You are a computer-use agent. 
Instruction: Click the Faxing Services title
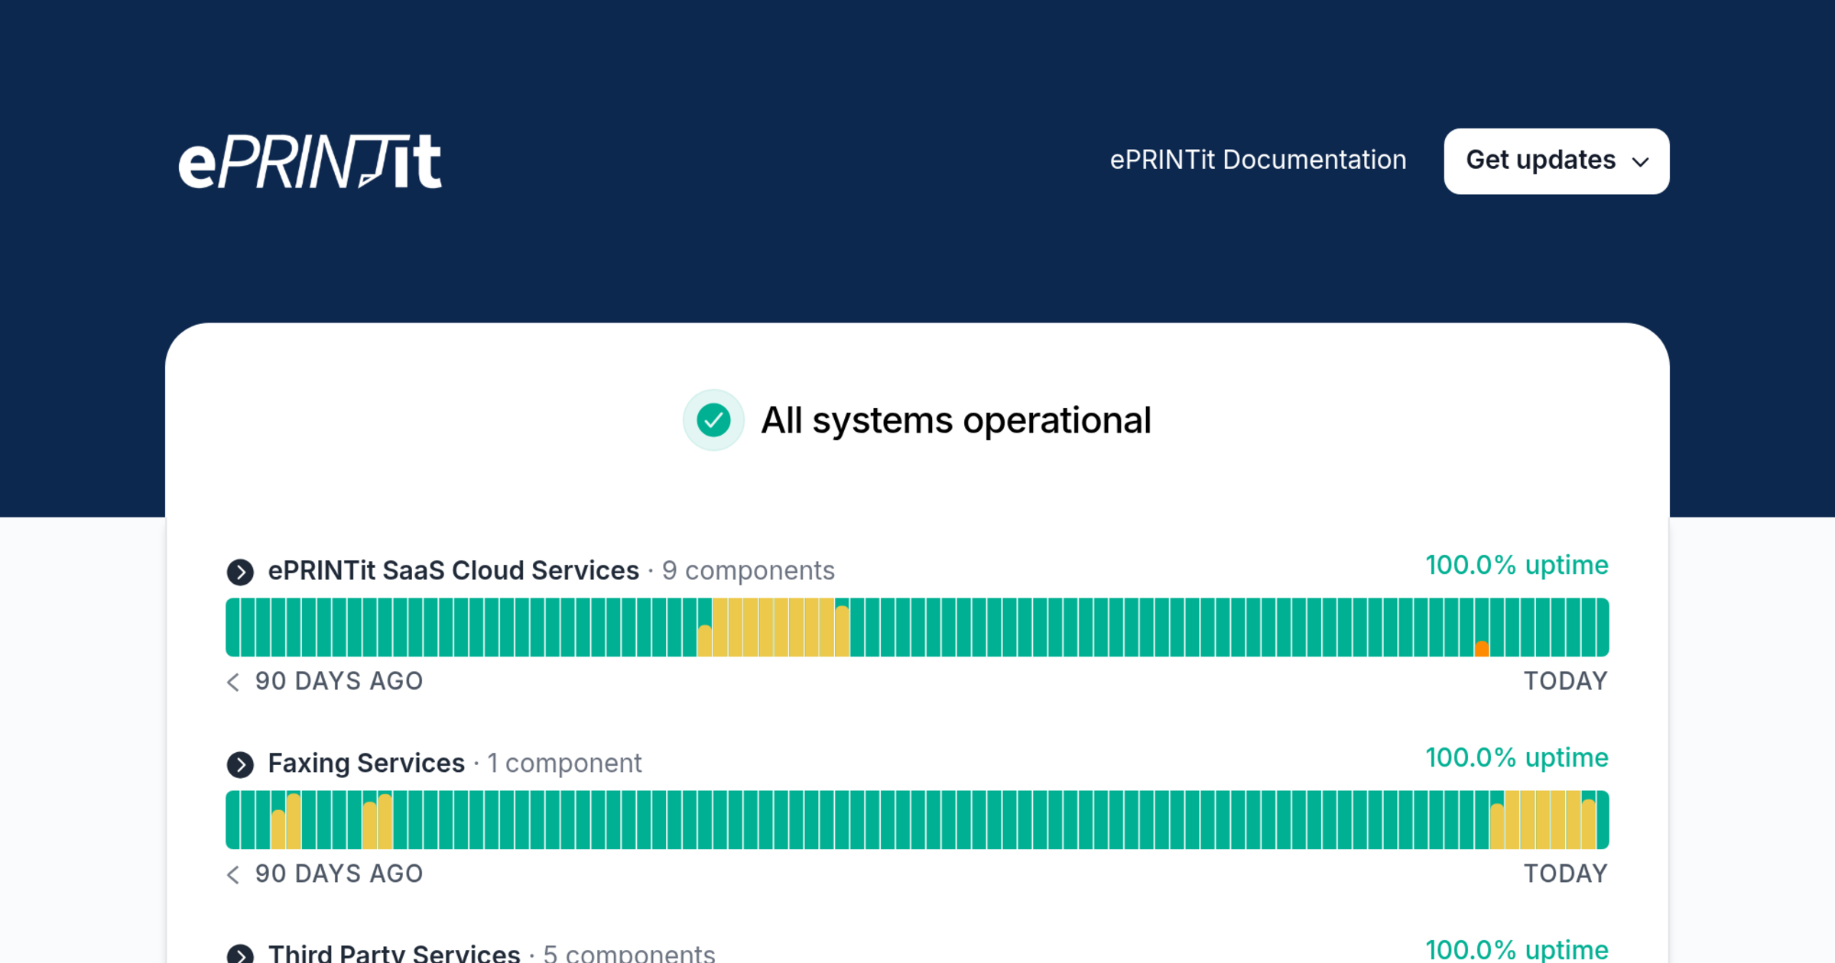pyautogui.click(x=366, y=764)
